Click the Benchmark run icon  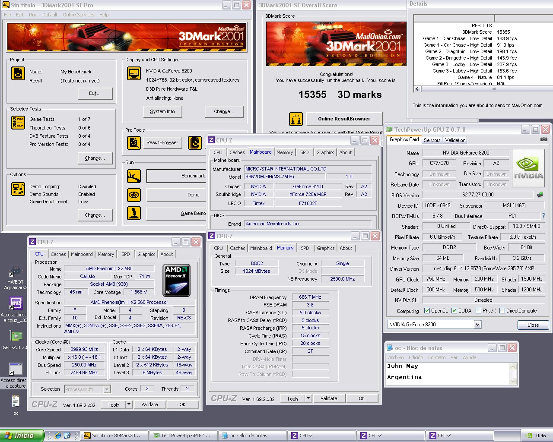coord(134,176)
